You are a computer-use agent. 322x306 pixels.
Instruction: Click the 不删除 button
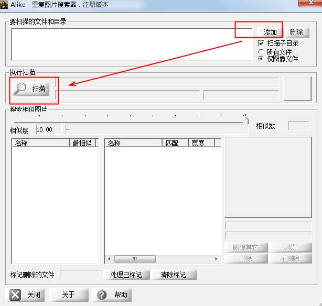pos(290,258)
